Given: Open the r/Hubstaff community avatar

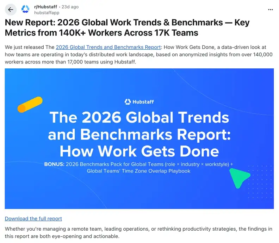Looking at the screenshot, I should tap(25, 10).
